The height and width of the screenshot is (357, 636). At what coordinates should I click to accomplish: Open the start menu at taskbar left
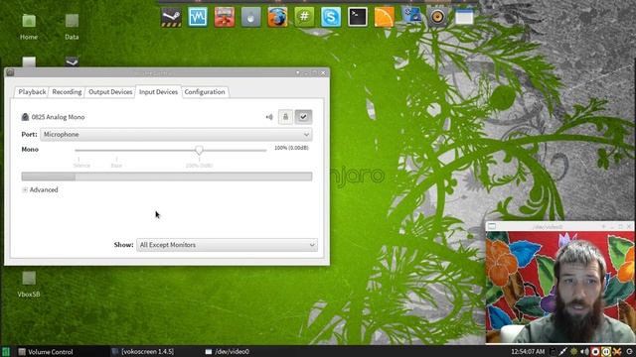coord(6,351)
